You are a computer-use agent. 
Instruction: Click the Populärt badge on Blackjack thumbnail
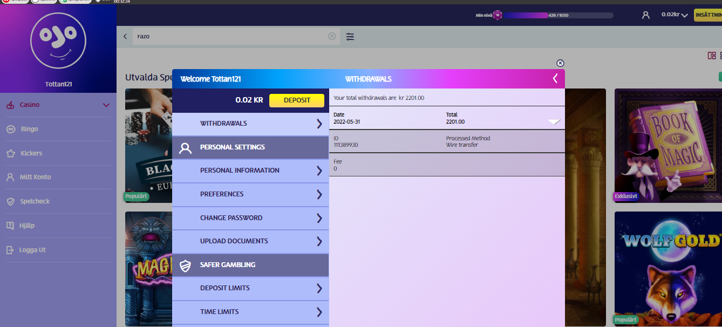[137, 196]
